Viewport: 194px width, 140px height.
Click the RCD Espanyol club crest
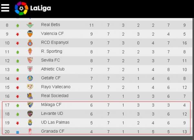pyautogui.click(x=29, y=43)
